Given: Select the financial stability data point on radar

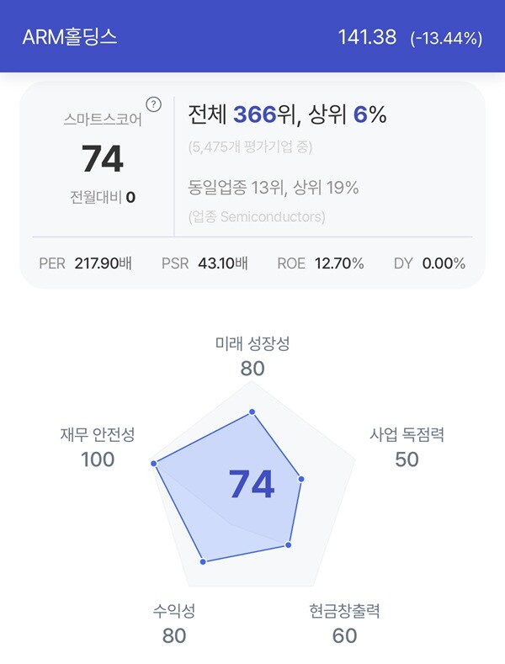Looking at the screenshot, I should (x=154, y=464).
